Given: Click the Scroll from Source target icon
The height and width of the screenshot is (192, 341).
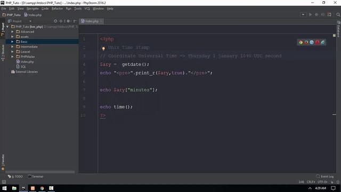Looking at the screenshot, I should pyautogui.click(x=55, y=21).
